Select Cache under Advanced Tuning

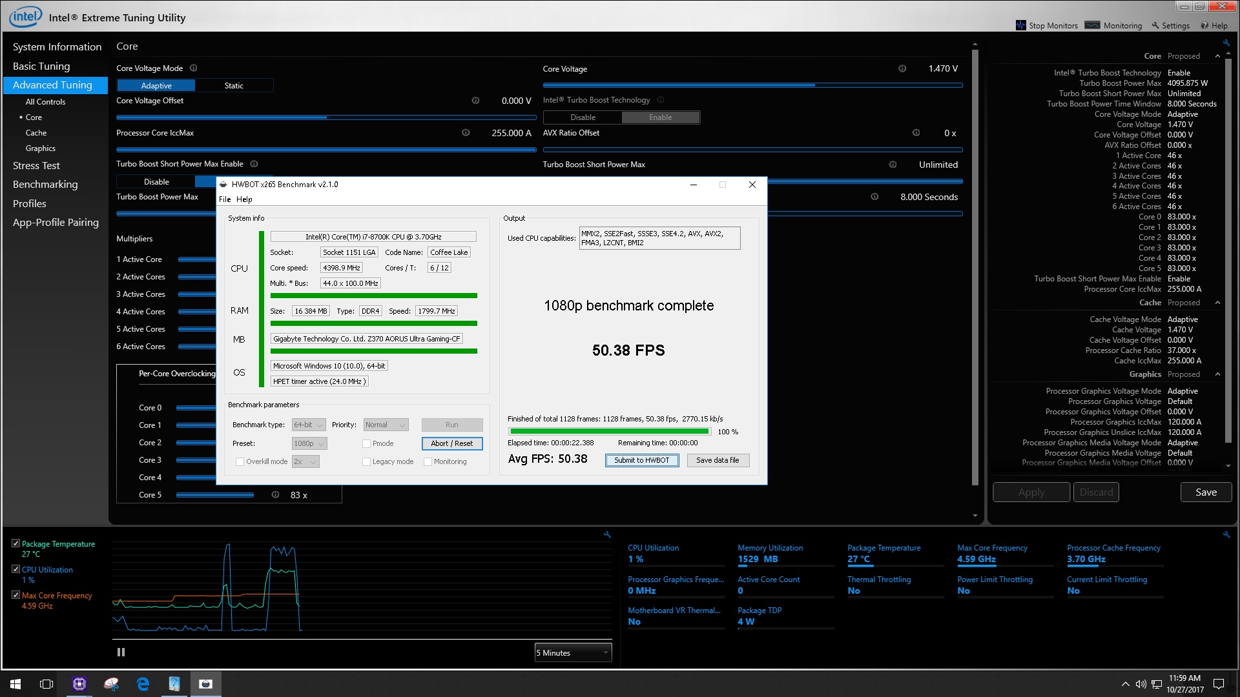coord(36,133)
